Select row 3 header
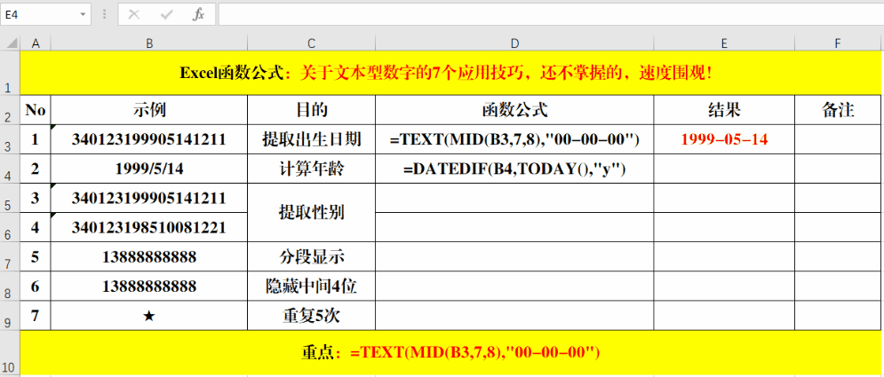The image size is (884, 377). click(10, 139)
